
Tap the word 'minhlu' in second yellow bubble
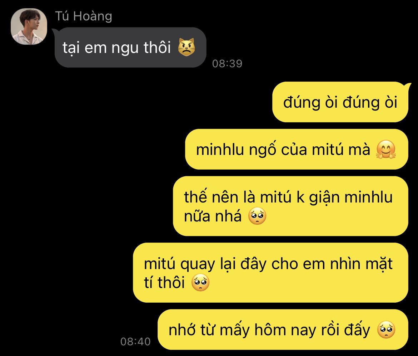(220, 150)
